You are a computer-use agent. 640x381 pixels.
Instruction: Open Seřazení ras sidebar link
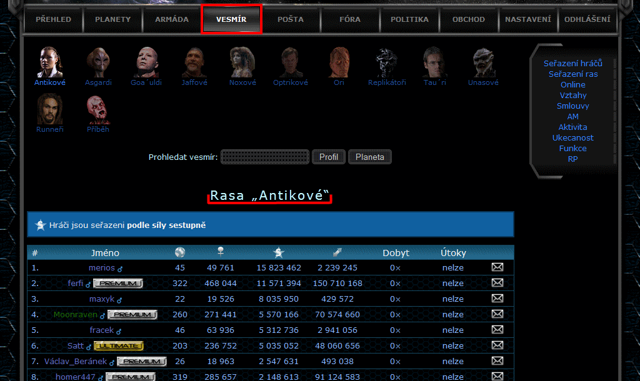pos(573,74)
